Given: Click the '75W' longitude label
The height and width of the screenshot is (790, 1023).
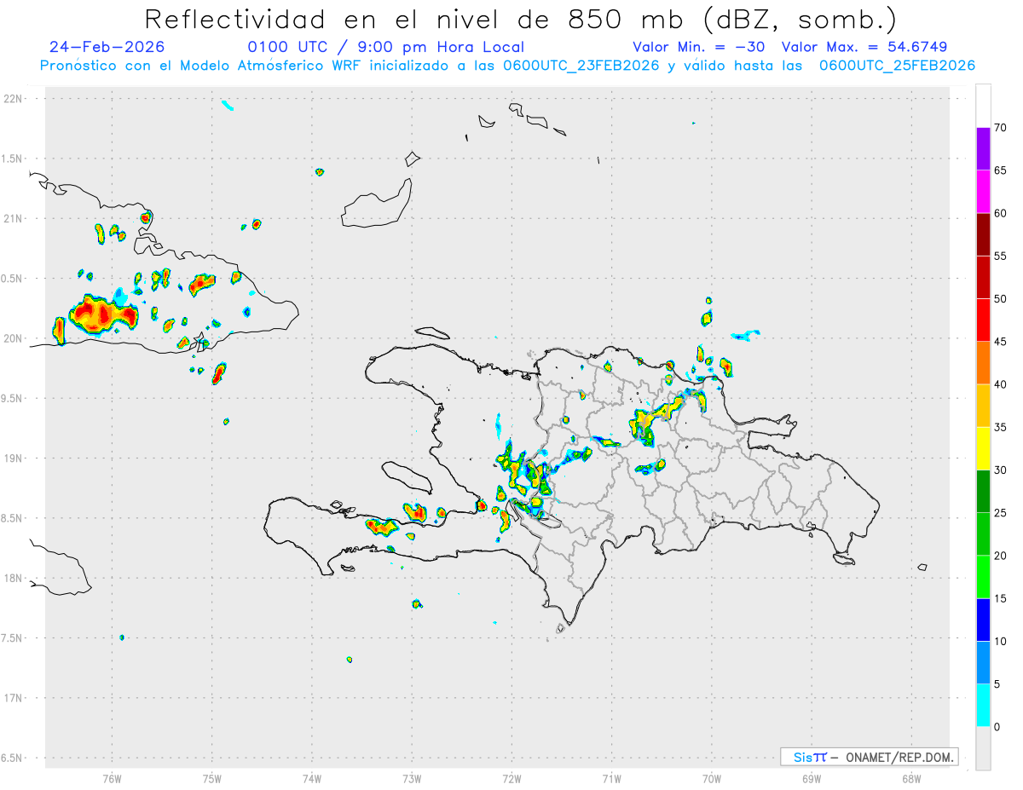Looking at the screenshot, I should pyautogui.click(x=211, y=778).
